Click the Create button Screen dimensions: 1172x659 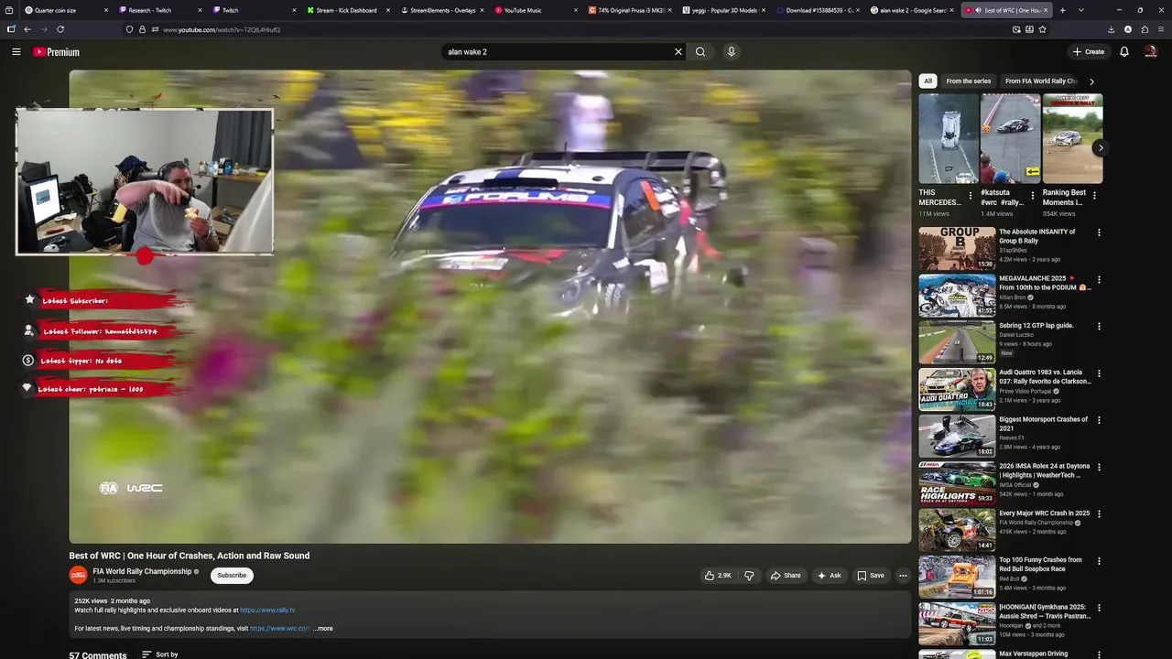point(1089,52)
